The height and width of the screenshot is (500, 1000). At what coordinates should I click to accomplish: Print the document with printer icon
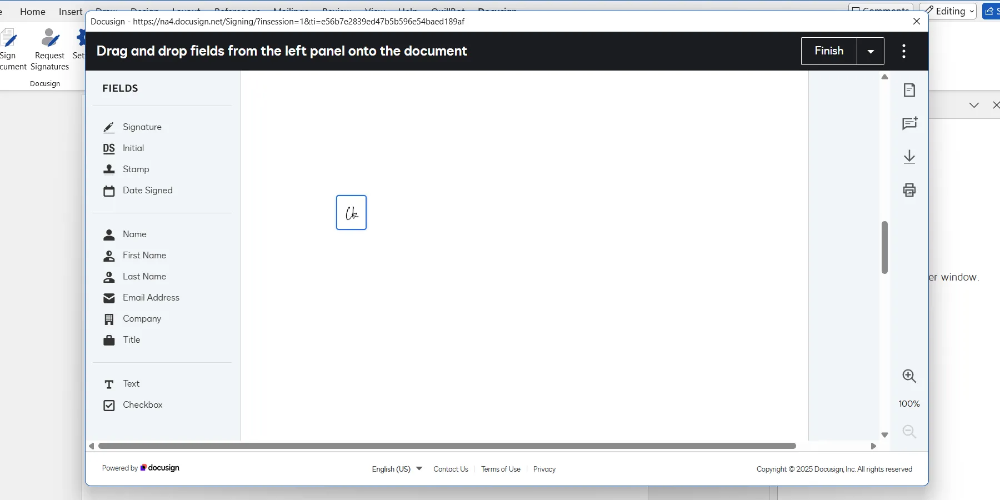(x=909, y=190)
